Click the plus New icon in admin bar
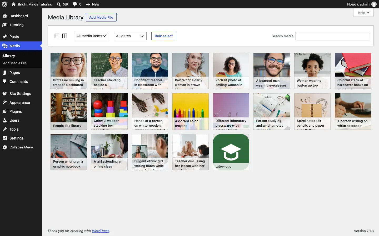Viewport: 379px width, 236px height. tap(88, 4)
